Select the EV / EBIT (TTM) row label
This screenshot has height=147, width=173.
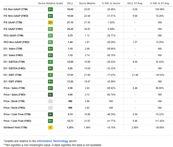[x=12, y=75]
